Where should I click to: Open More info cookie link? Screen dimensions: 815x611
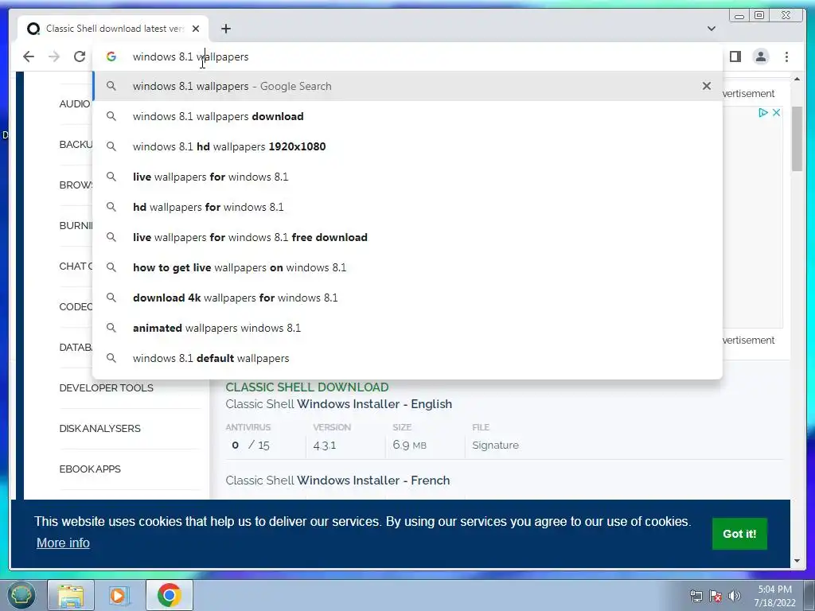(63, 543)
